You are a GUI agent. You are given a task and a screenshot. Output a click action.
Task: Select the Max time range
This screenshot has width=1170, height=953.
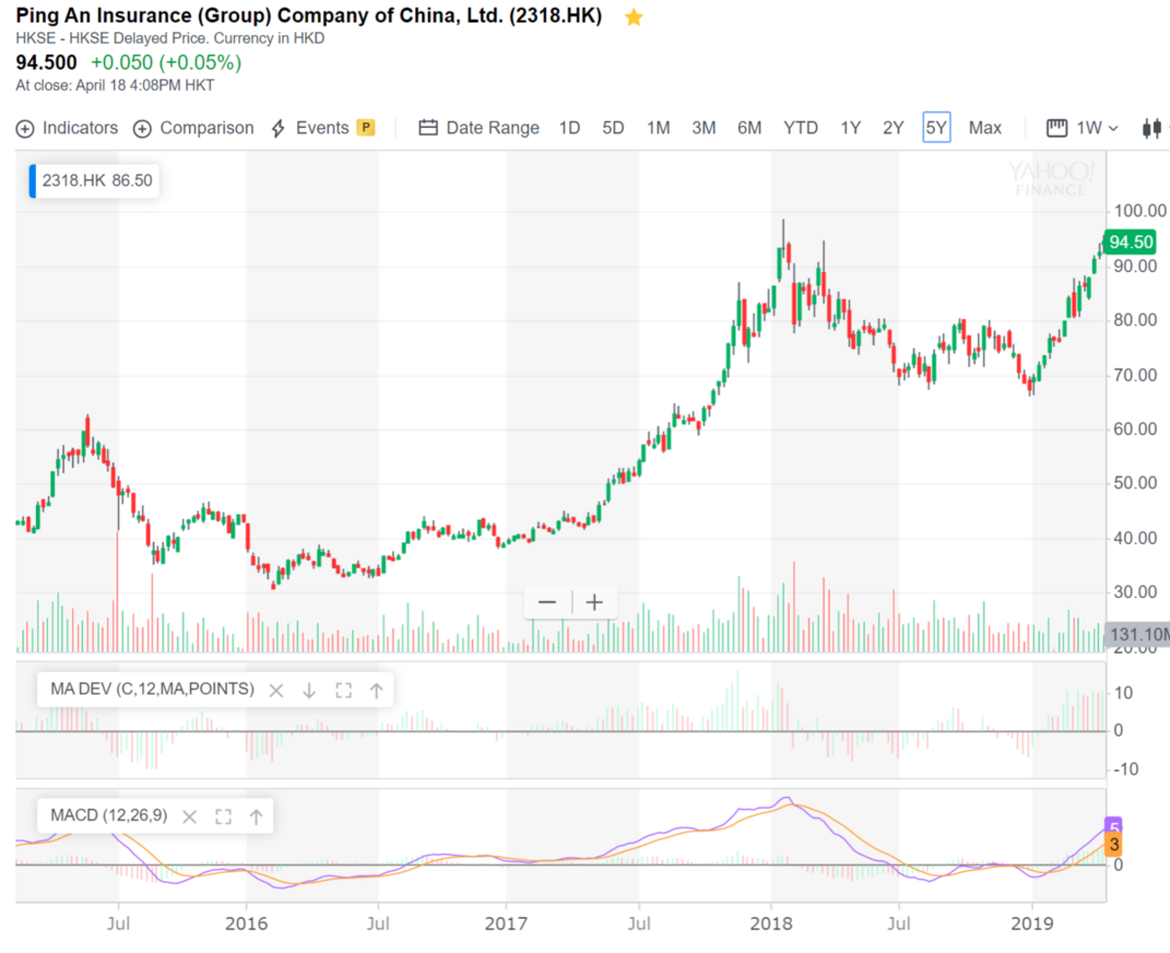pyautogui.click(x=985, y=128)
